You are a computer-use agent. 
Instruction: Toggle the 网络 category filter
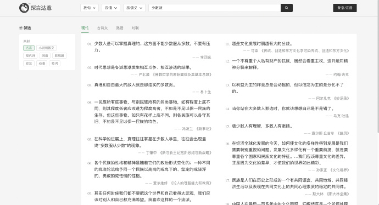44,56
